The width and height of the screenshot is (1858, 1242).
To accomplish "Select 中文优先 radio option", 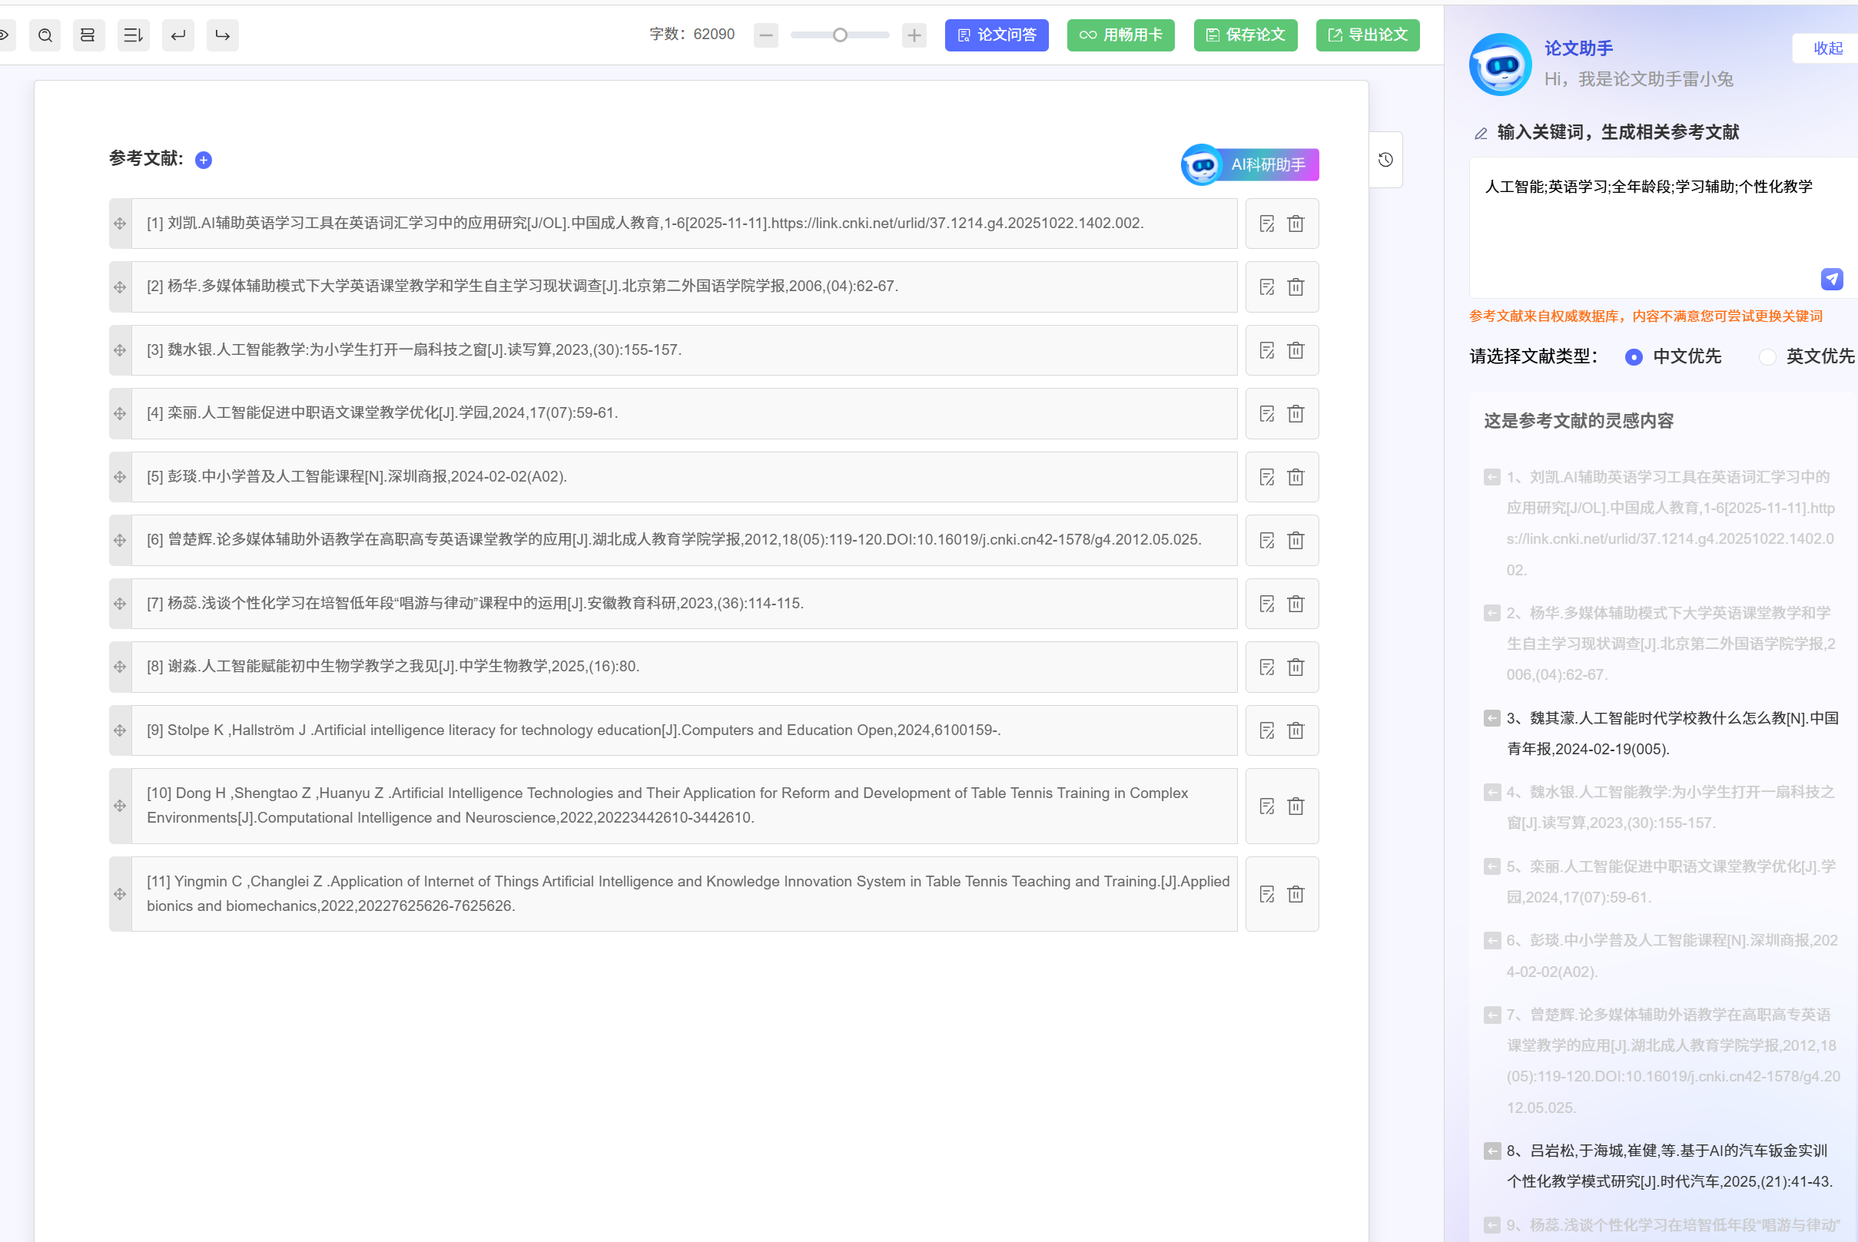I will [x=1633, y=357].
